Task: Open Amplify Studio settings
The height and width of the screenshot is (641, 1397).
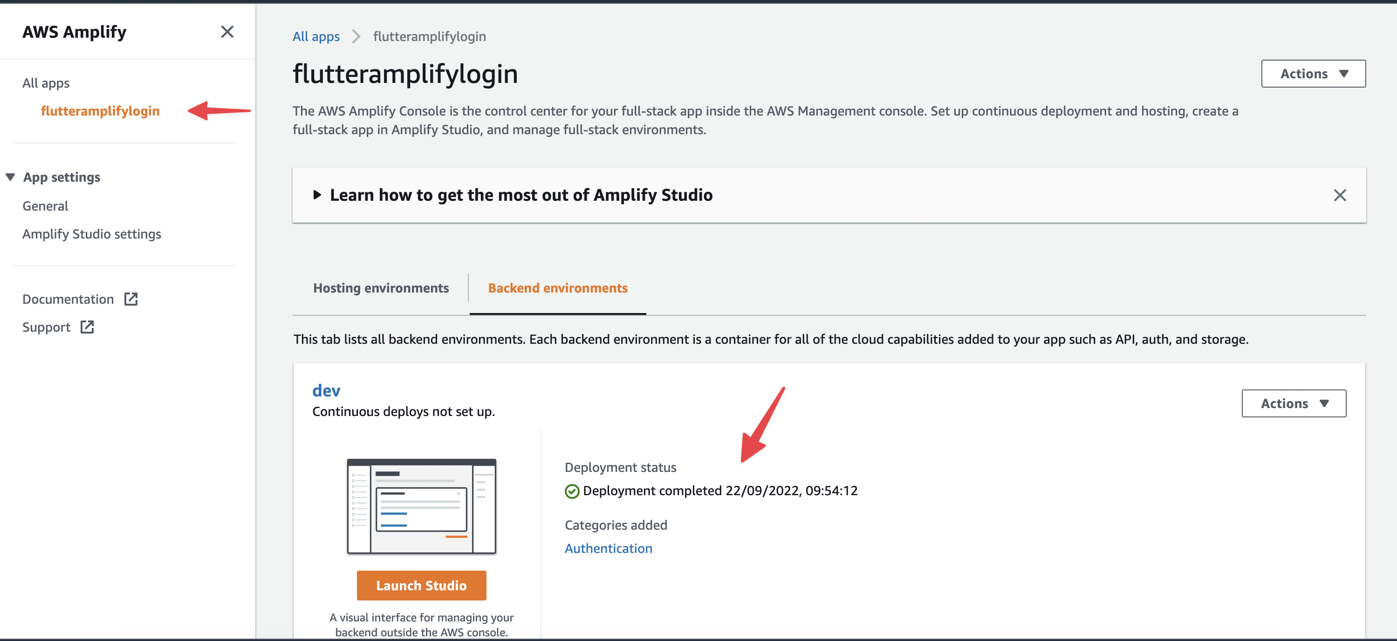Action: [x=92, y=234]
